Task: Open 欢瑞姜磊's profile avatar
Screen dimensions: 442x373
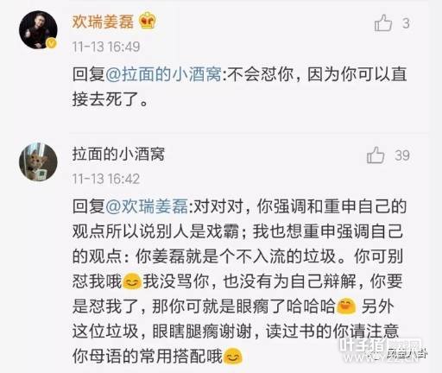Action: click(38, 30)
